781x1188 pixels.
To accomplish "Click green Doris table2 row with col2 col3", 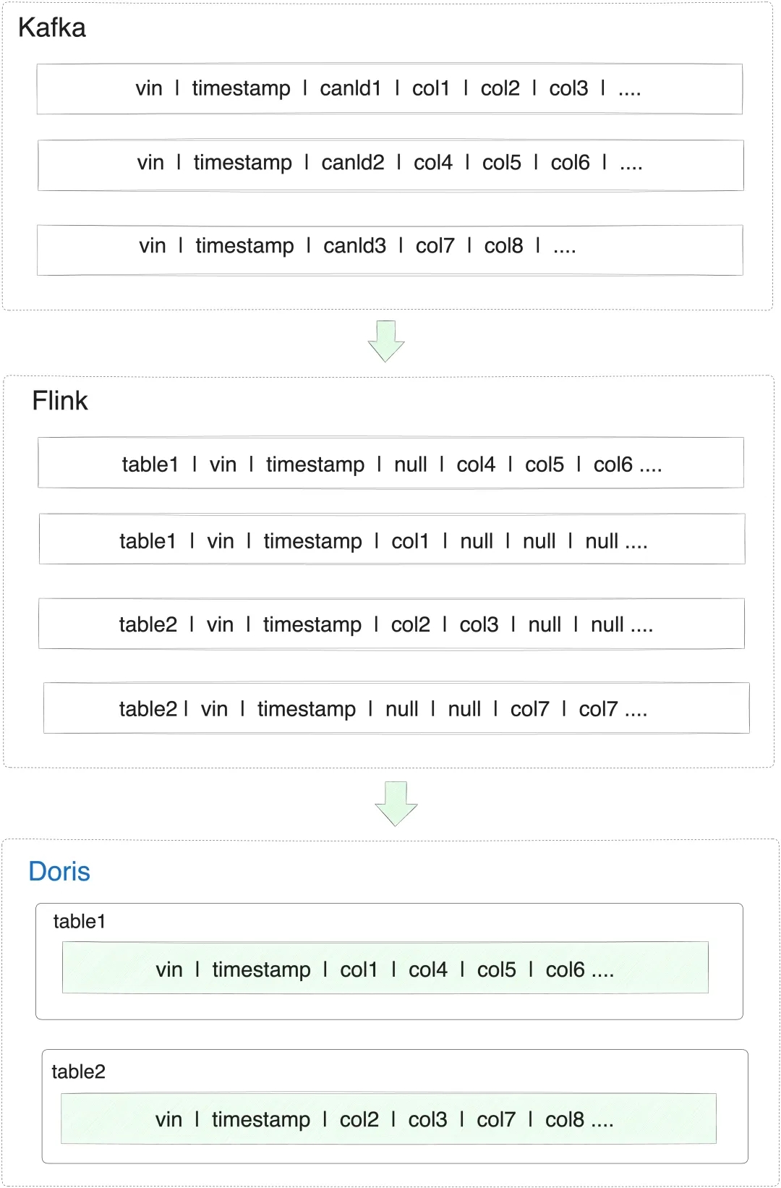I will coord(388,1119).
